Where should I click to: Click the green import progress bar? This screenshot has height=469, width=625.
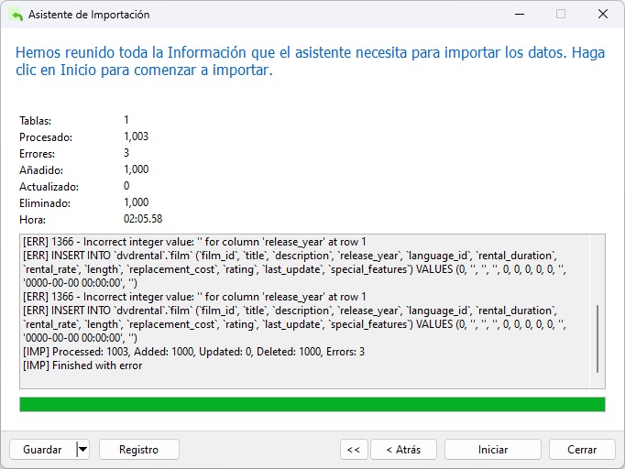(312, 404)
